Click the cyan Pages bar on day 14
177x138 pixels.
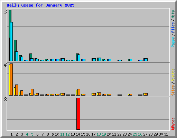tap(79, 58)
